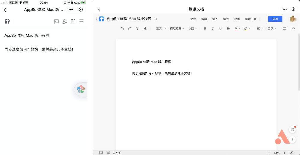
Task: Activate the format painter tool
Action: (x=138, y=28)
